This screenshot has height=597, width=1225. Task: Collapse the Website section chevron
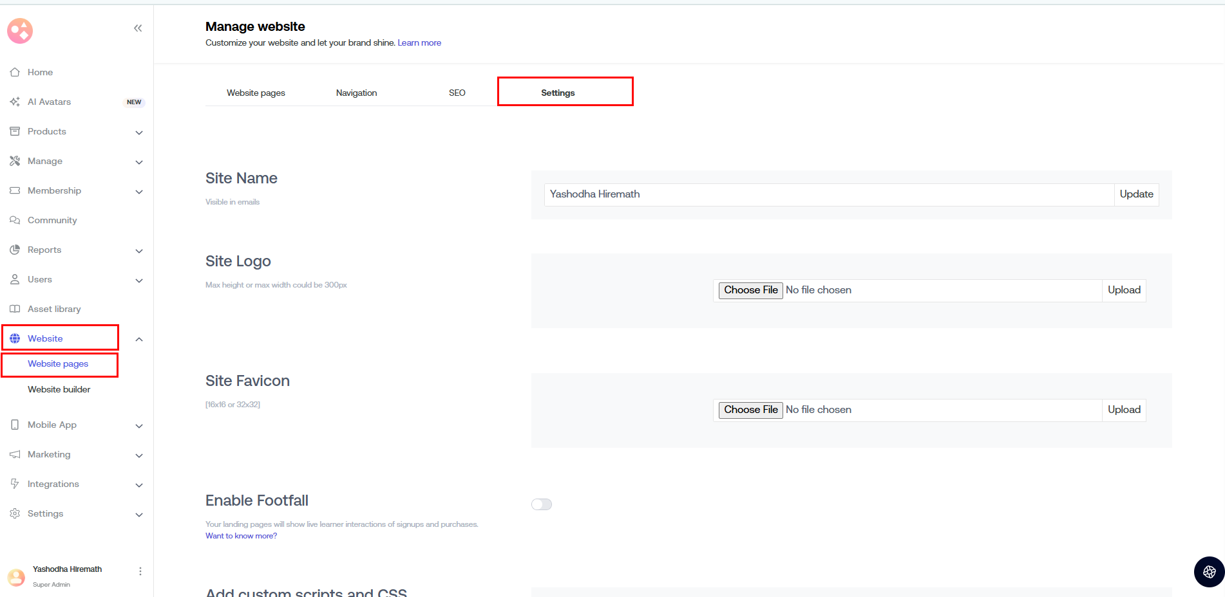click(139, 339)
